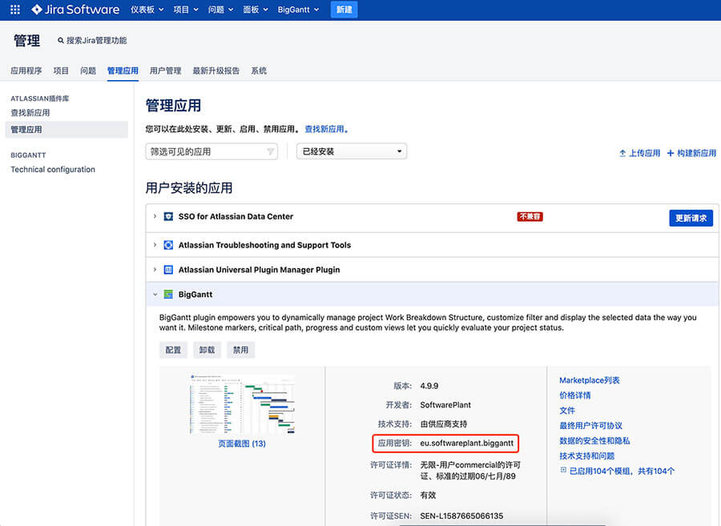Click the 有效 license status value
Screen dimensions: 721x526
pos(428,496)
